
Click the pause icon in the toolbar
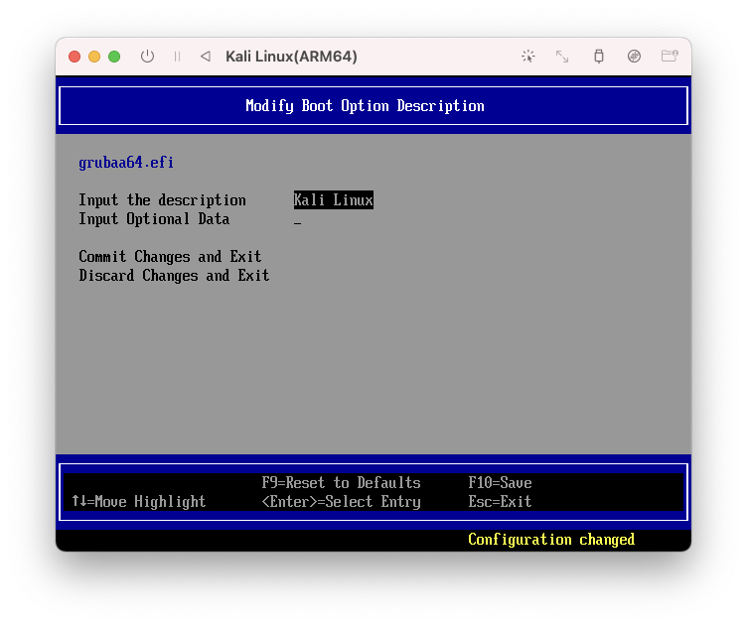coord(177,57)
